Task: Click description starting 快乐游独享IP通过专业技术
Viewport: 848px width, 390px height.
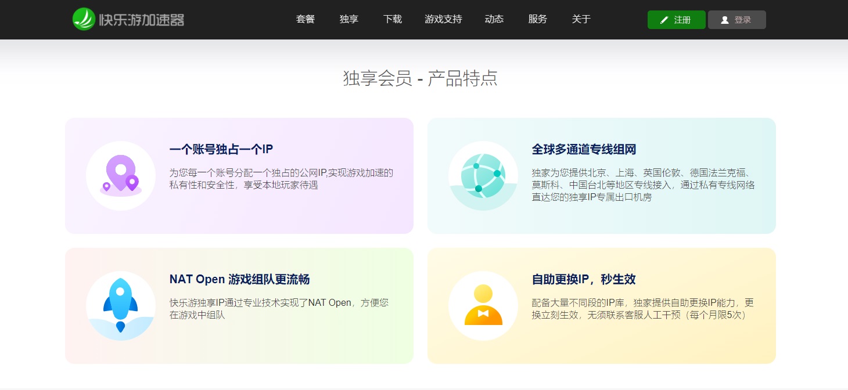Action: click(279, 309)
